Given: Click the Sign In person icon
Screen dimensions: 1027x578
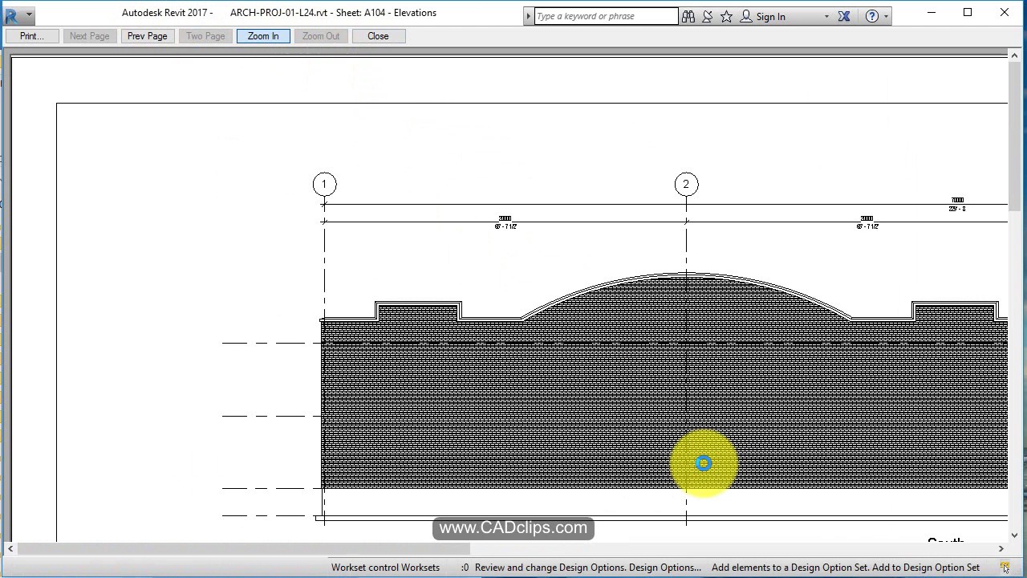Looking at the screenshot, I should click(x=745, y=16).
